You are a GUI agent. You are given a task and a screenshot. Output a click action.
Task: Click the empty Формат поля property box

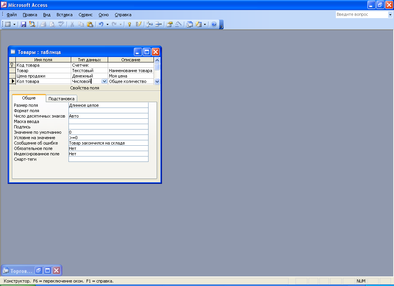(108, 111)
